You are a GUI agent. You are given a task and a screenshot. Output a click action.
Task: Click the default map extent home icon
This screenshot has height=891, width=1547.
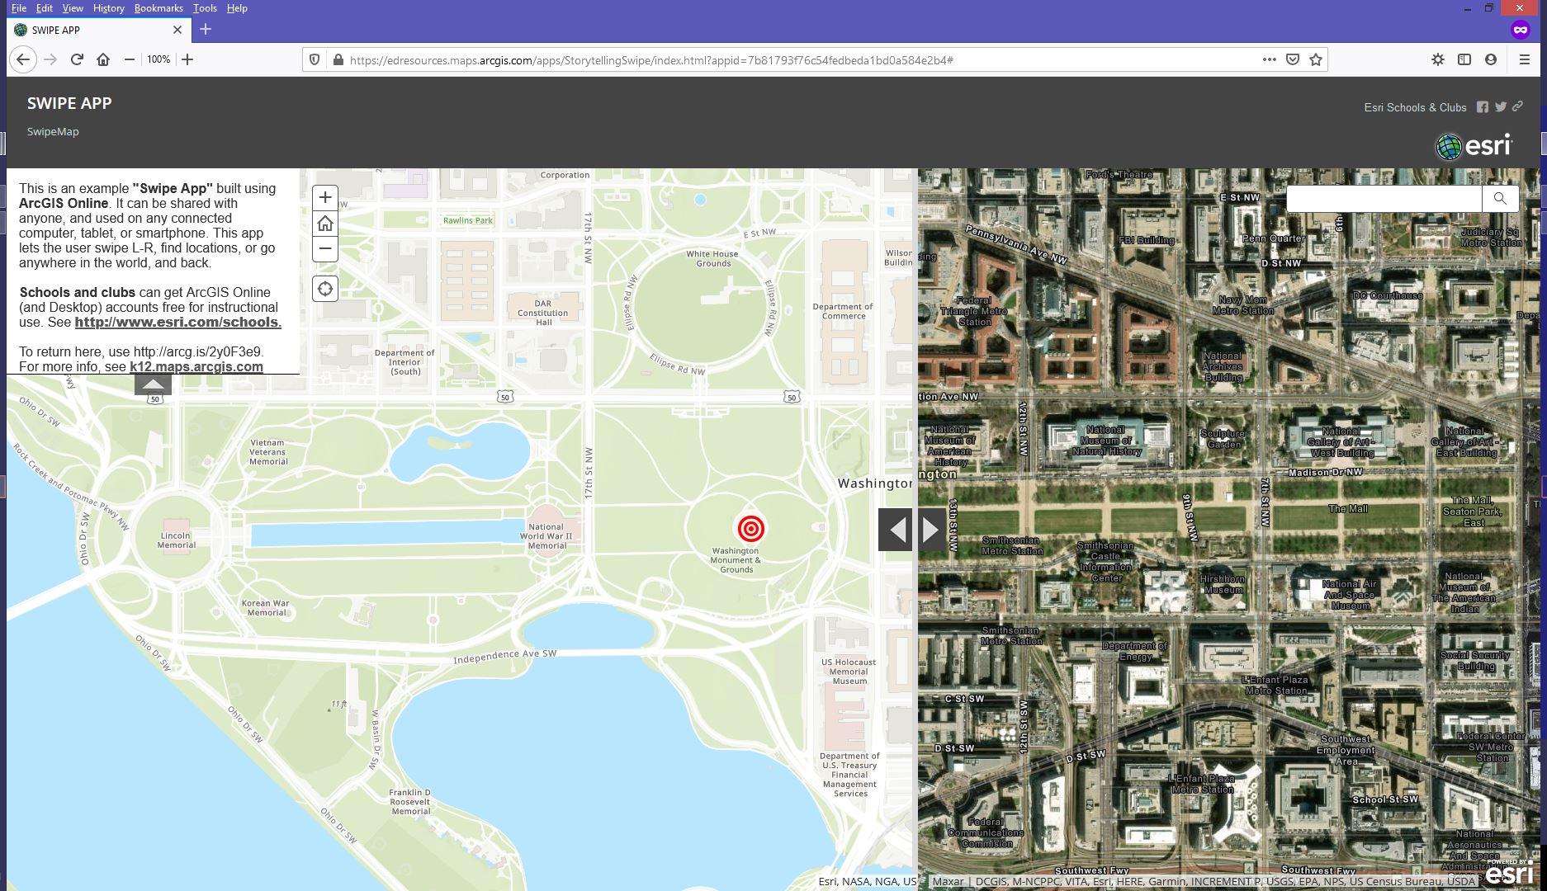324,223
